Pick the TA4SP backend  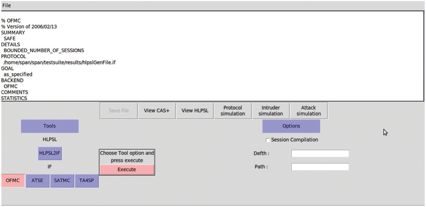pos(87,180)
